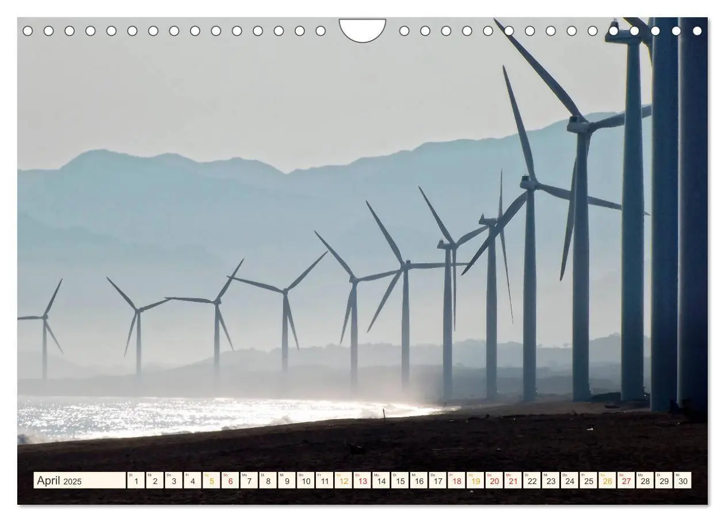
Task: Click Sunday date 13
Action: [x=362, y=481]
